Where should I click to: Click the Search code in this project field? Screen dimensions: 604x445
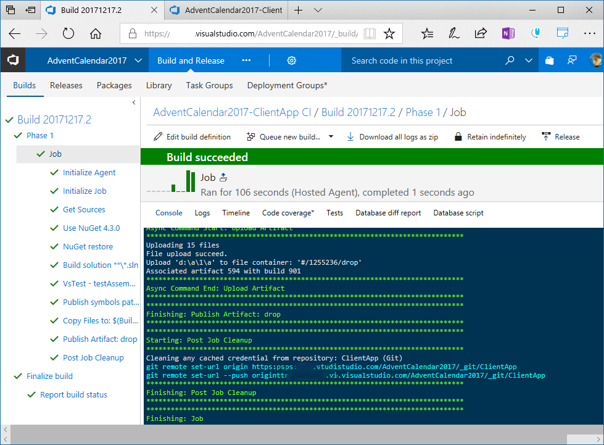tap(420, 60)
